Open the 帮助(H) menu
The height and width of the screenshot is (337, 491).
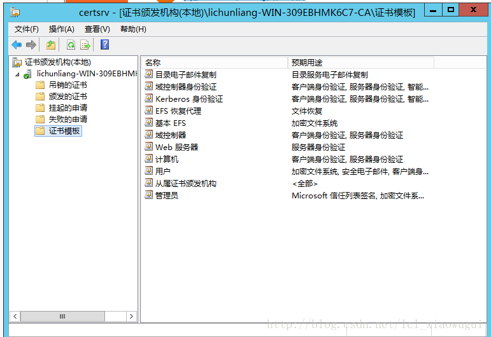coord(133,29)
